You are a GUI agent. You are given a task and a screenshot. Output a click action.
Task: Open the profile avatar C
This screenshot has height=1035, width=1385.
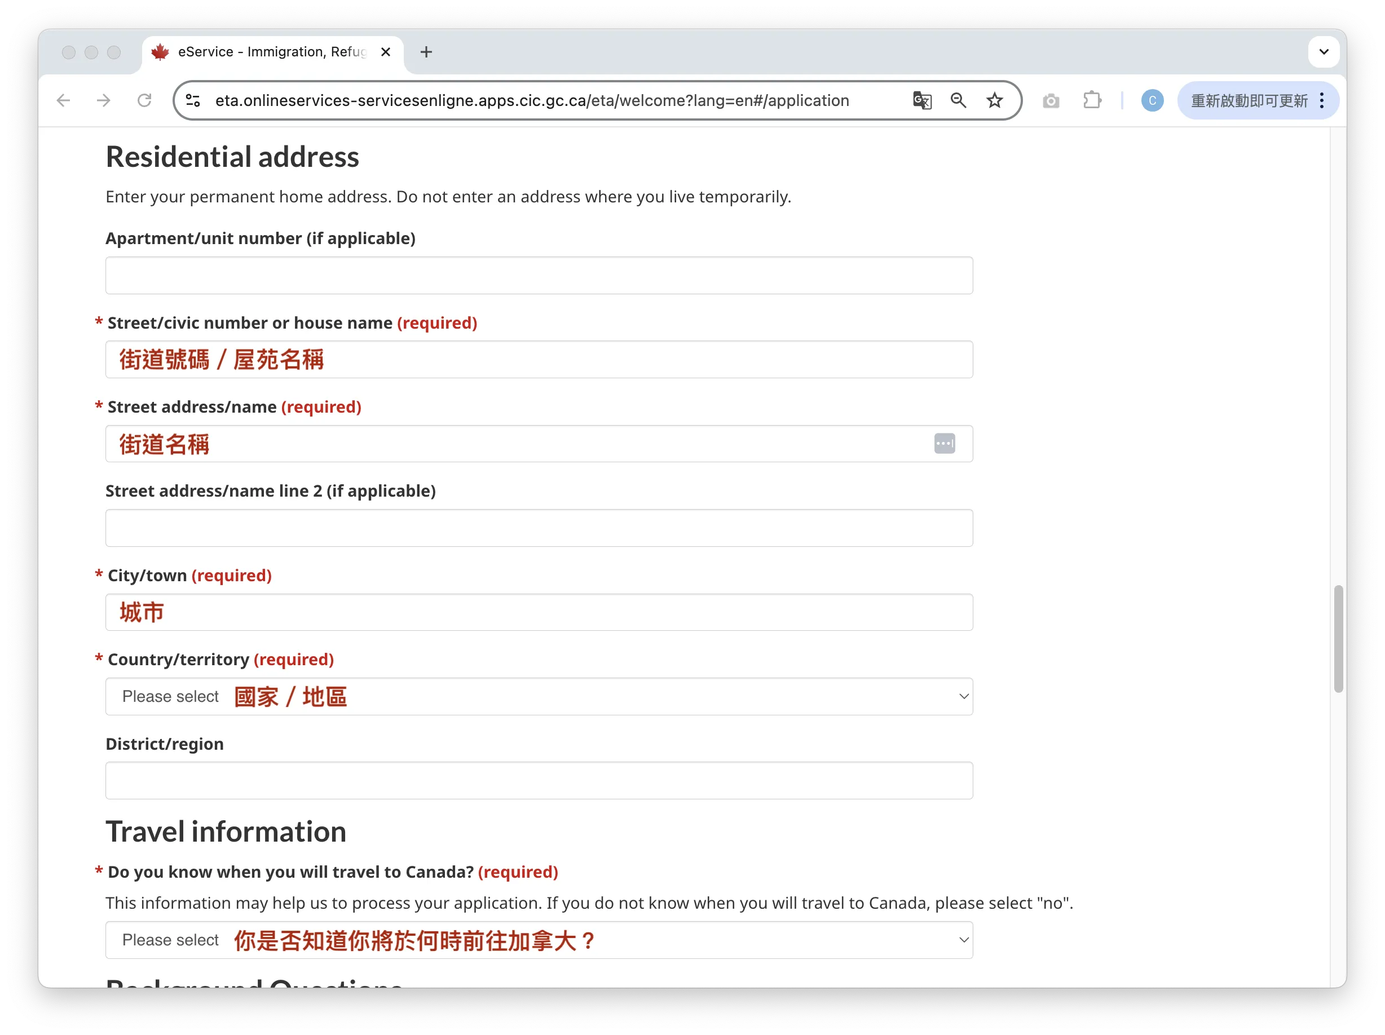1152,101
